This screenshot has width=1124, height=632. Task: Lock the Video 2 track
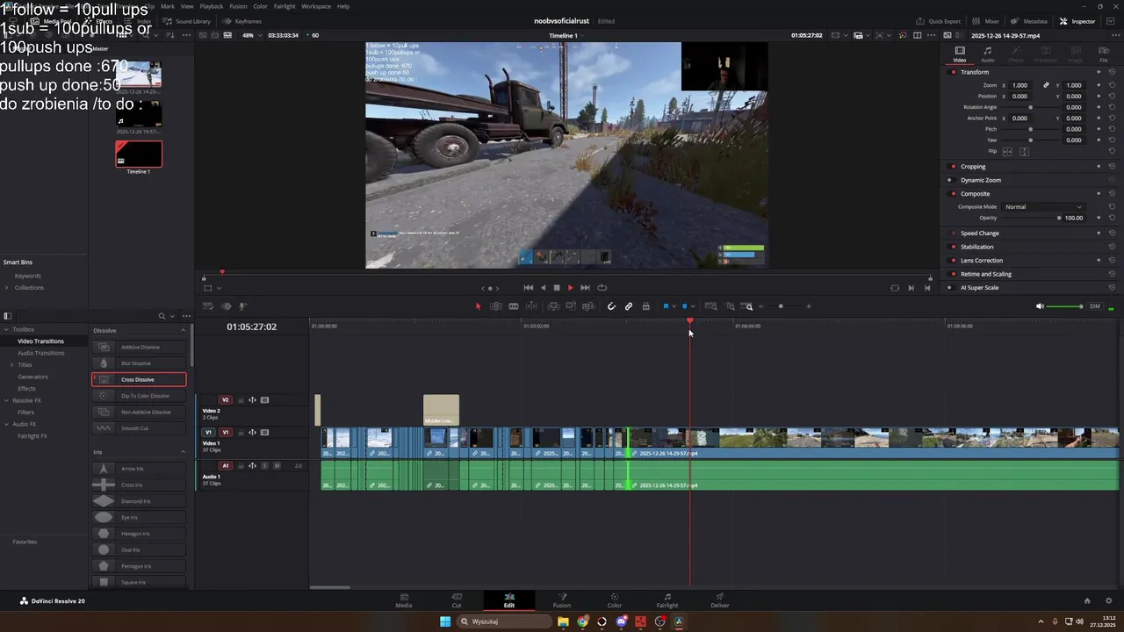(x=241, y=400)
